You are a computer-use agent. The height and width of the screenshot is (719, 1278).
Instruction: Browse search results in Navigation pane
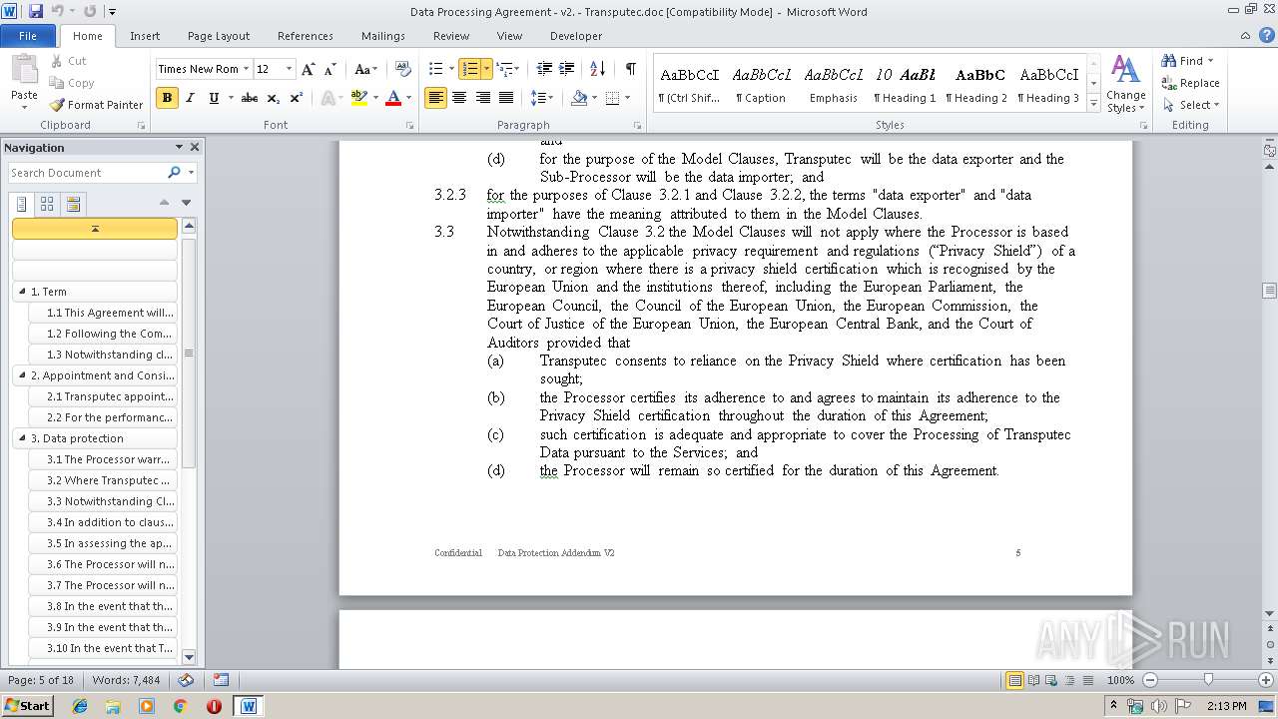click(73, 204)
